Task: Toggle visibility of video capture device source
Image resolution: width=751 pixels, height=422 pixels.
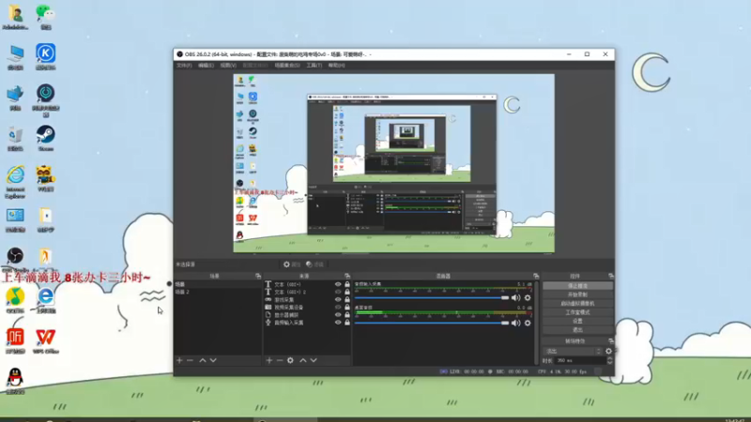Action: (338, 308)
